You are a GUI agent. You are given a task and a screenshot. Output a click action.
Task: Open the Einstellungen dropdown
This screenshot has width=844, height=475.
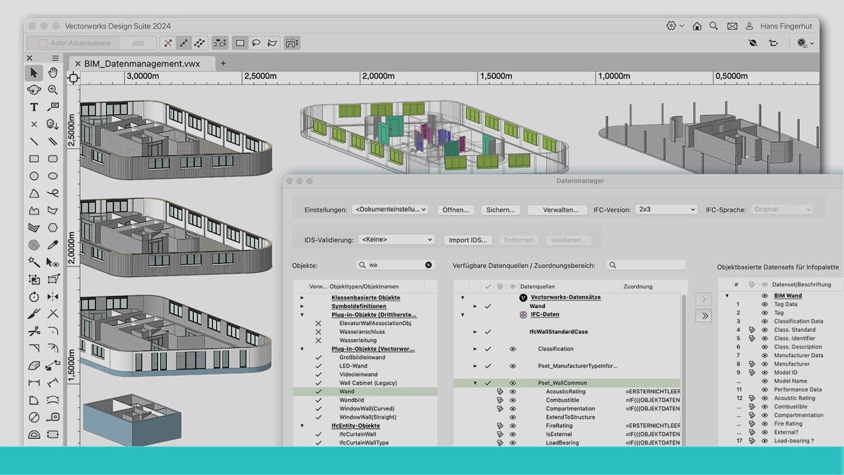[x=390, y=209]
